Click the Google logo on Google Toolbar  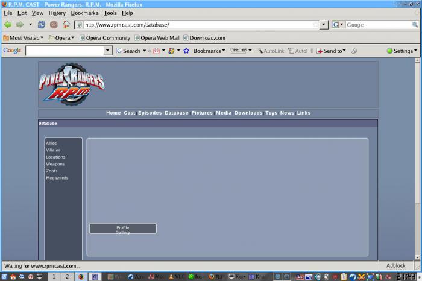(12, 51)
